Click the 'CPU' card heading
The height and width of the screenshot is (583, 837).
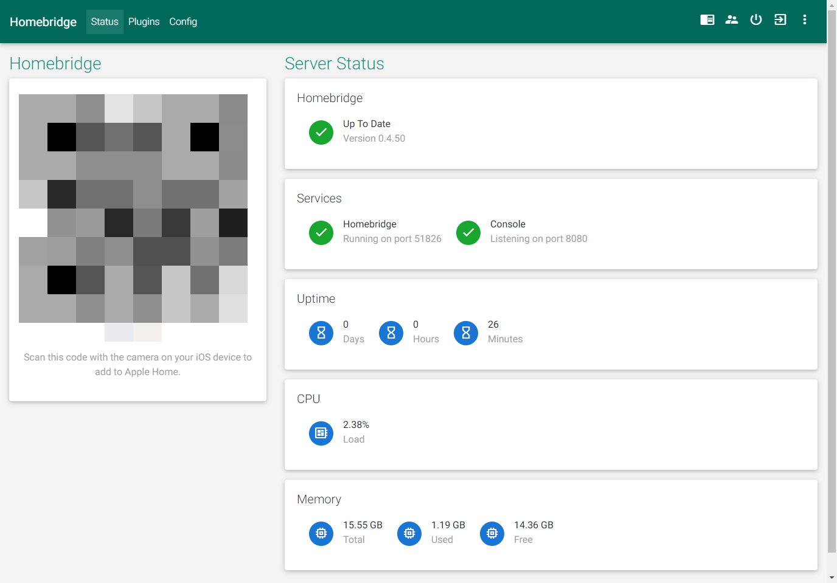coord(308,399)
